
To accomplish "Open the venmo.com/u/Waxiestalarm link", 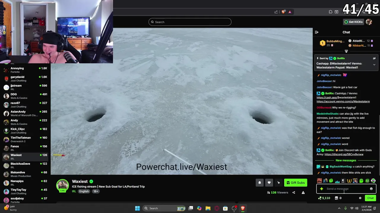I will point(343,101).
